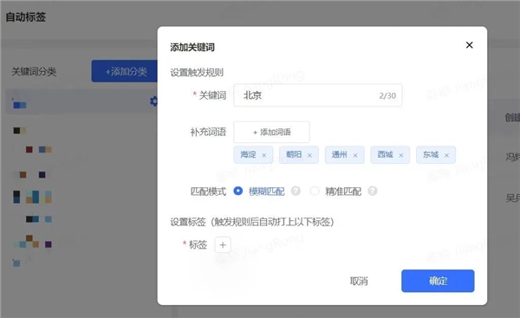
Task: Click the help icon next to 模糊匹配
Action: pyautogui.click(x=296, y=191)
